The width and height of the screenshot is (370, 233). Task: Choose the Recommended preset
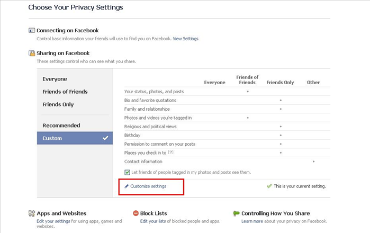[x=61, y=126]
